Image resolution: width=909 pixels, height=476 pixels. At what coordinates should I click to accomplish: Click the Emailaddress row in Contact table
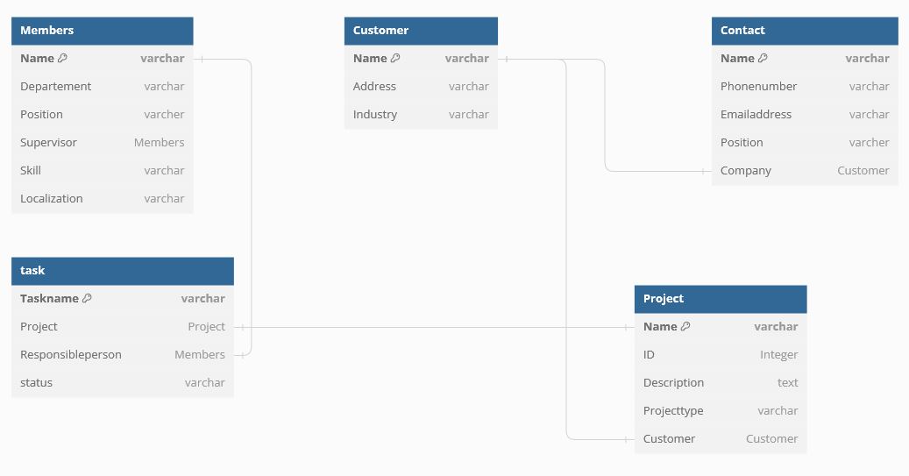tap(805, 115)
